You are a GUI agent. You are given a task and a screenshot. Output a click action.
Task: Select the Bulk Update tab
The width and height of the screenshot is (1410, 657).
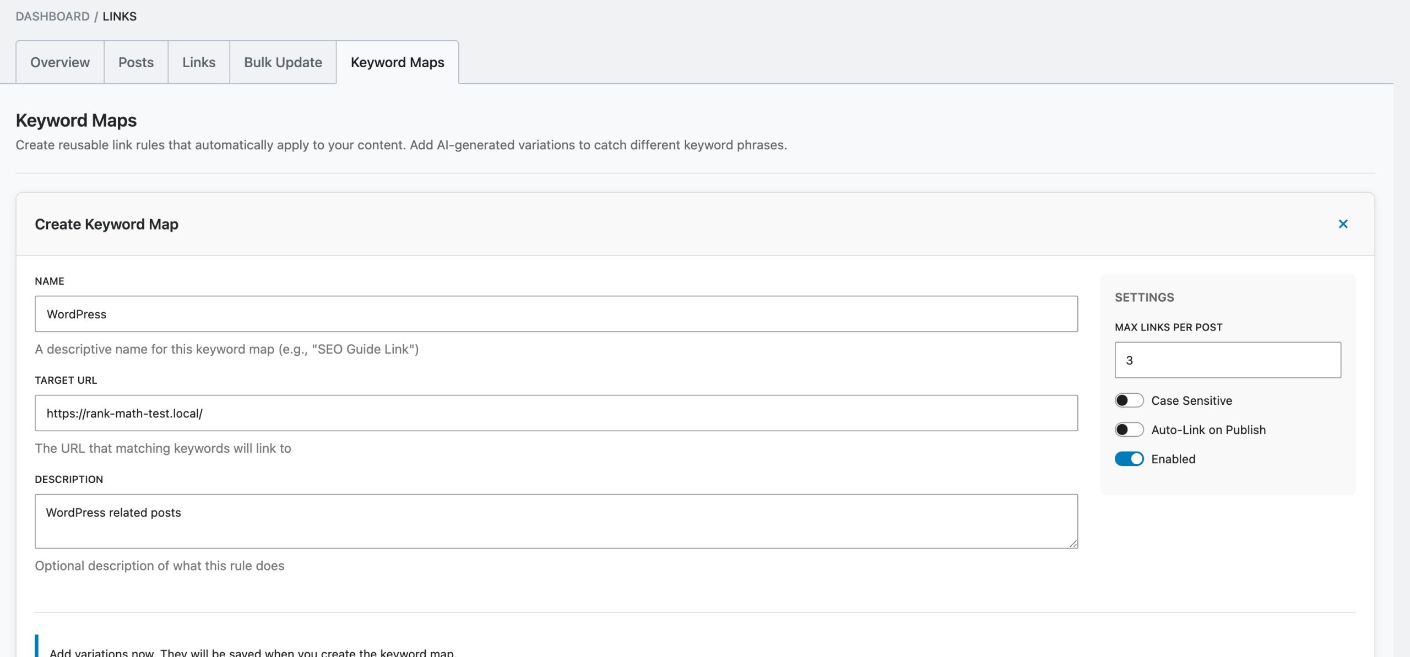pos(283,62)
